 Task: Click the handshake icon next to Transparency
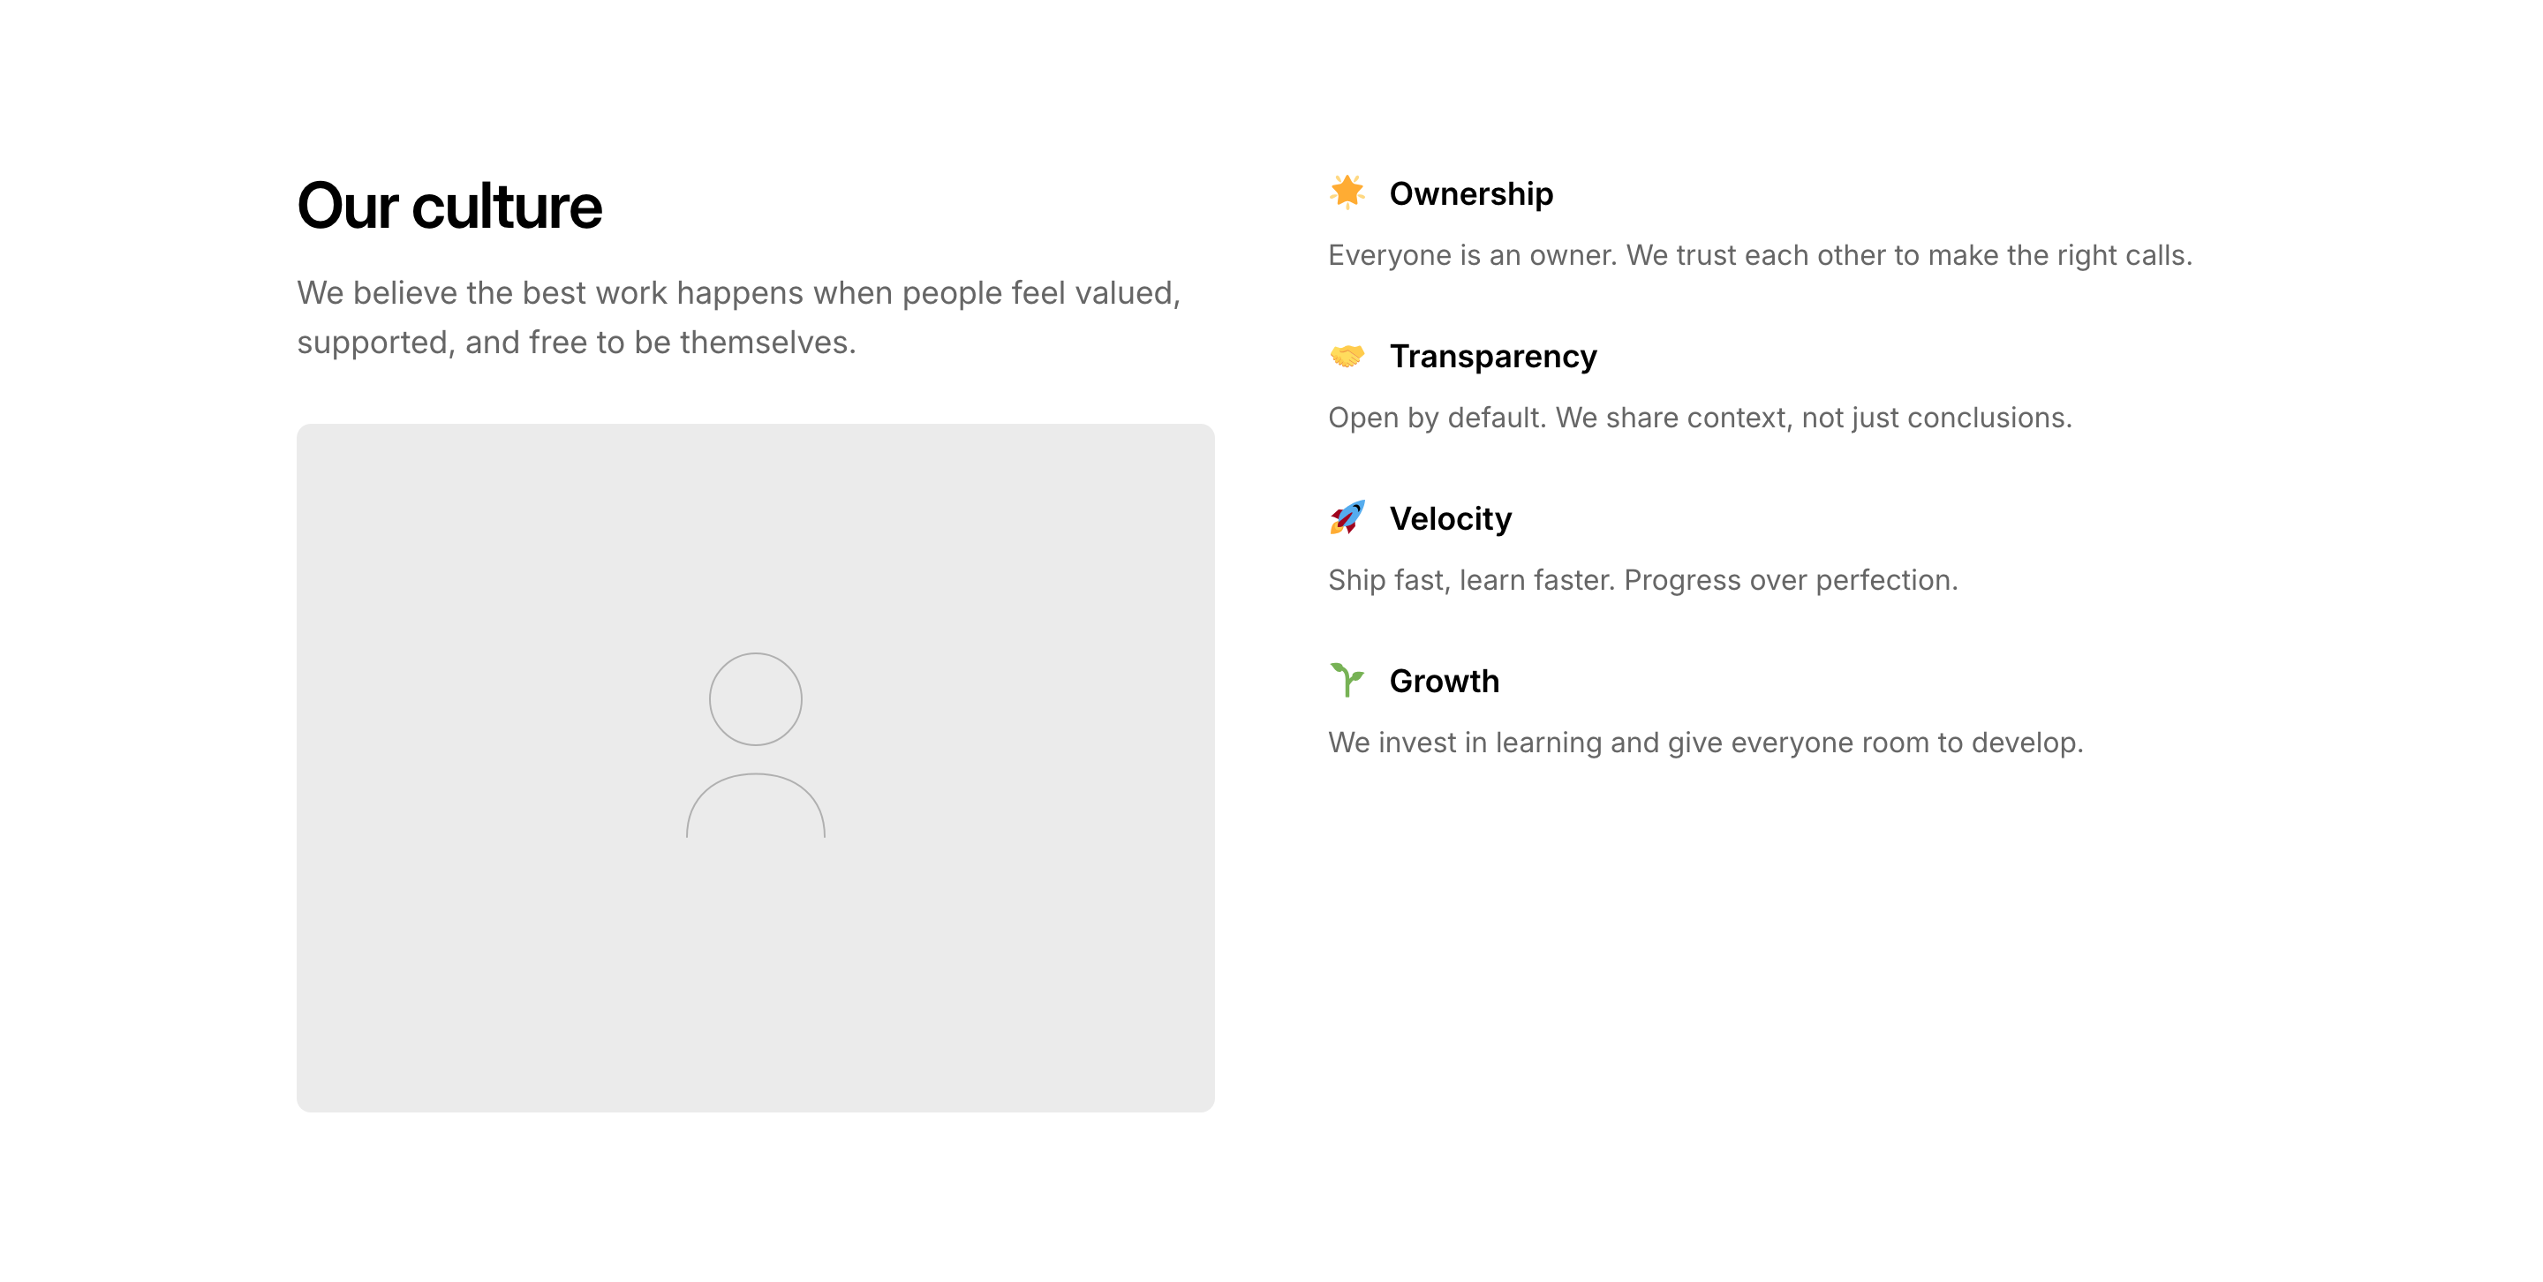coord(1347,355)
